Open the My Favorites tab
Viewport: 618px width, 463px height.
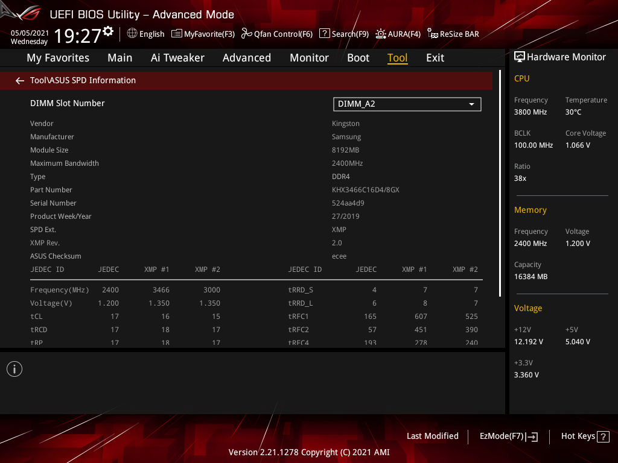click(x=58, y=58)
